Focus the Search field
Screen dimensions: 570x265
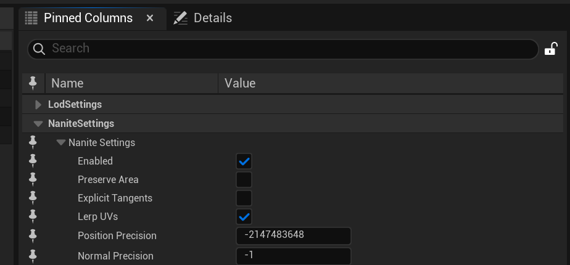pos(283,49)
